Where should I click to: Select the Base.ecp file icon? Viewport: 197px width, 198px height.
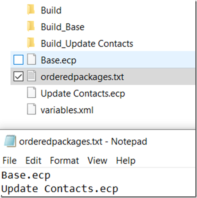click(x=32, y=59)
